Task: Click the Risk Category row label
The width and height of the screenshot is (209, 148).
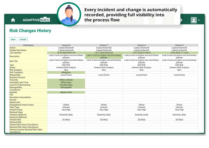Action: pos(28,70)
